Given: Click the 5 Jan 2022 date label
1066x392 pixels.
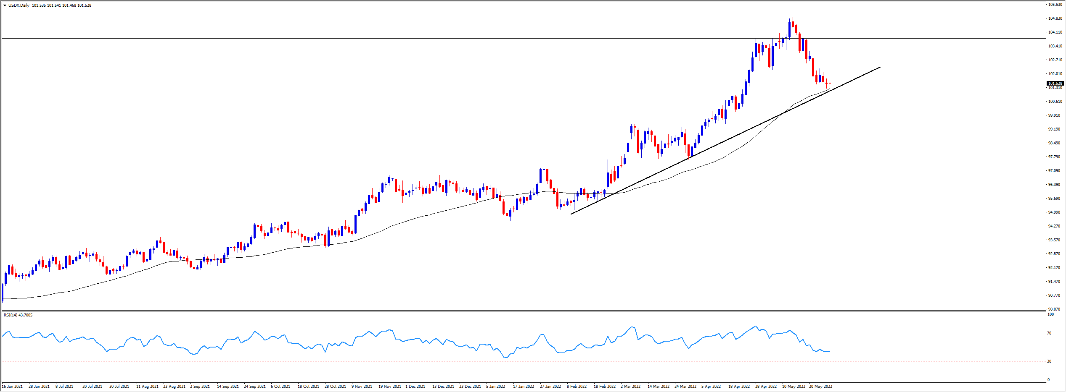Looking at the screenshot, I should coord(495,387).
